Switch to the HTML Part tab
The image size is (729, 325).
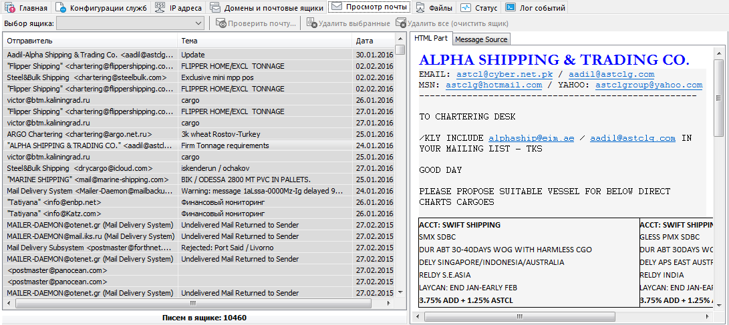pyautogui.click(x=431, y=39)
